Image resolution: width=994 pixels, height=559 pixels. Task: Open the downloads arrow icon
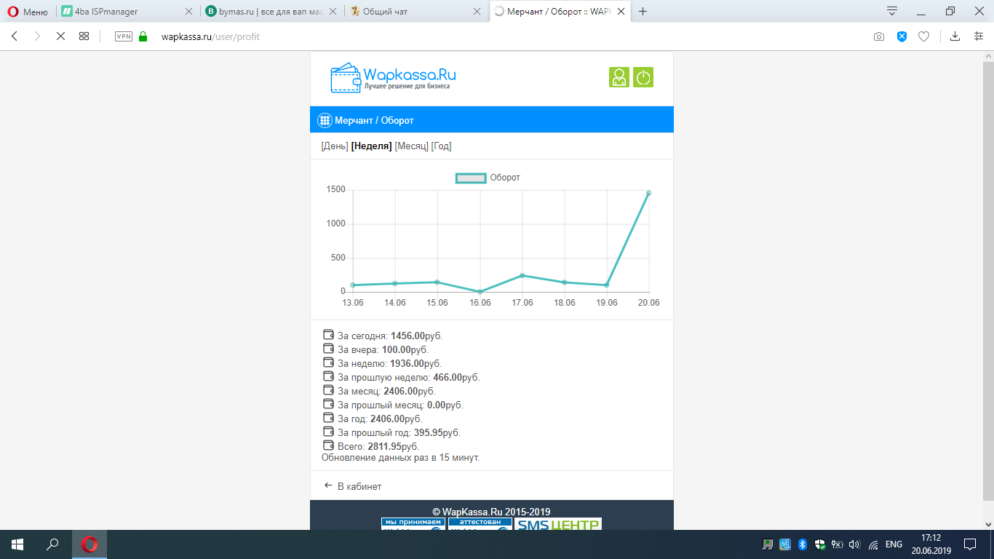[955, 36]
